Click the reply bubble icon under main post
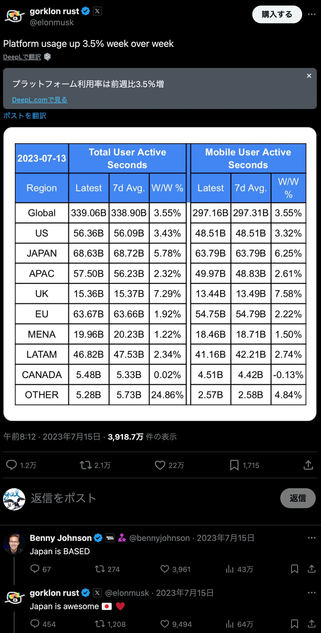Image resolution: width=321 pixels, height=633 pixels. [11, 465]
